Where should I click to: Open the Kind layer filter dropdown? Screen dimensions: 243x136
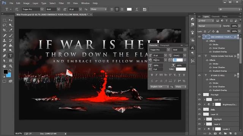pyautogui.click(x=206, y=21)
